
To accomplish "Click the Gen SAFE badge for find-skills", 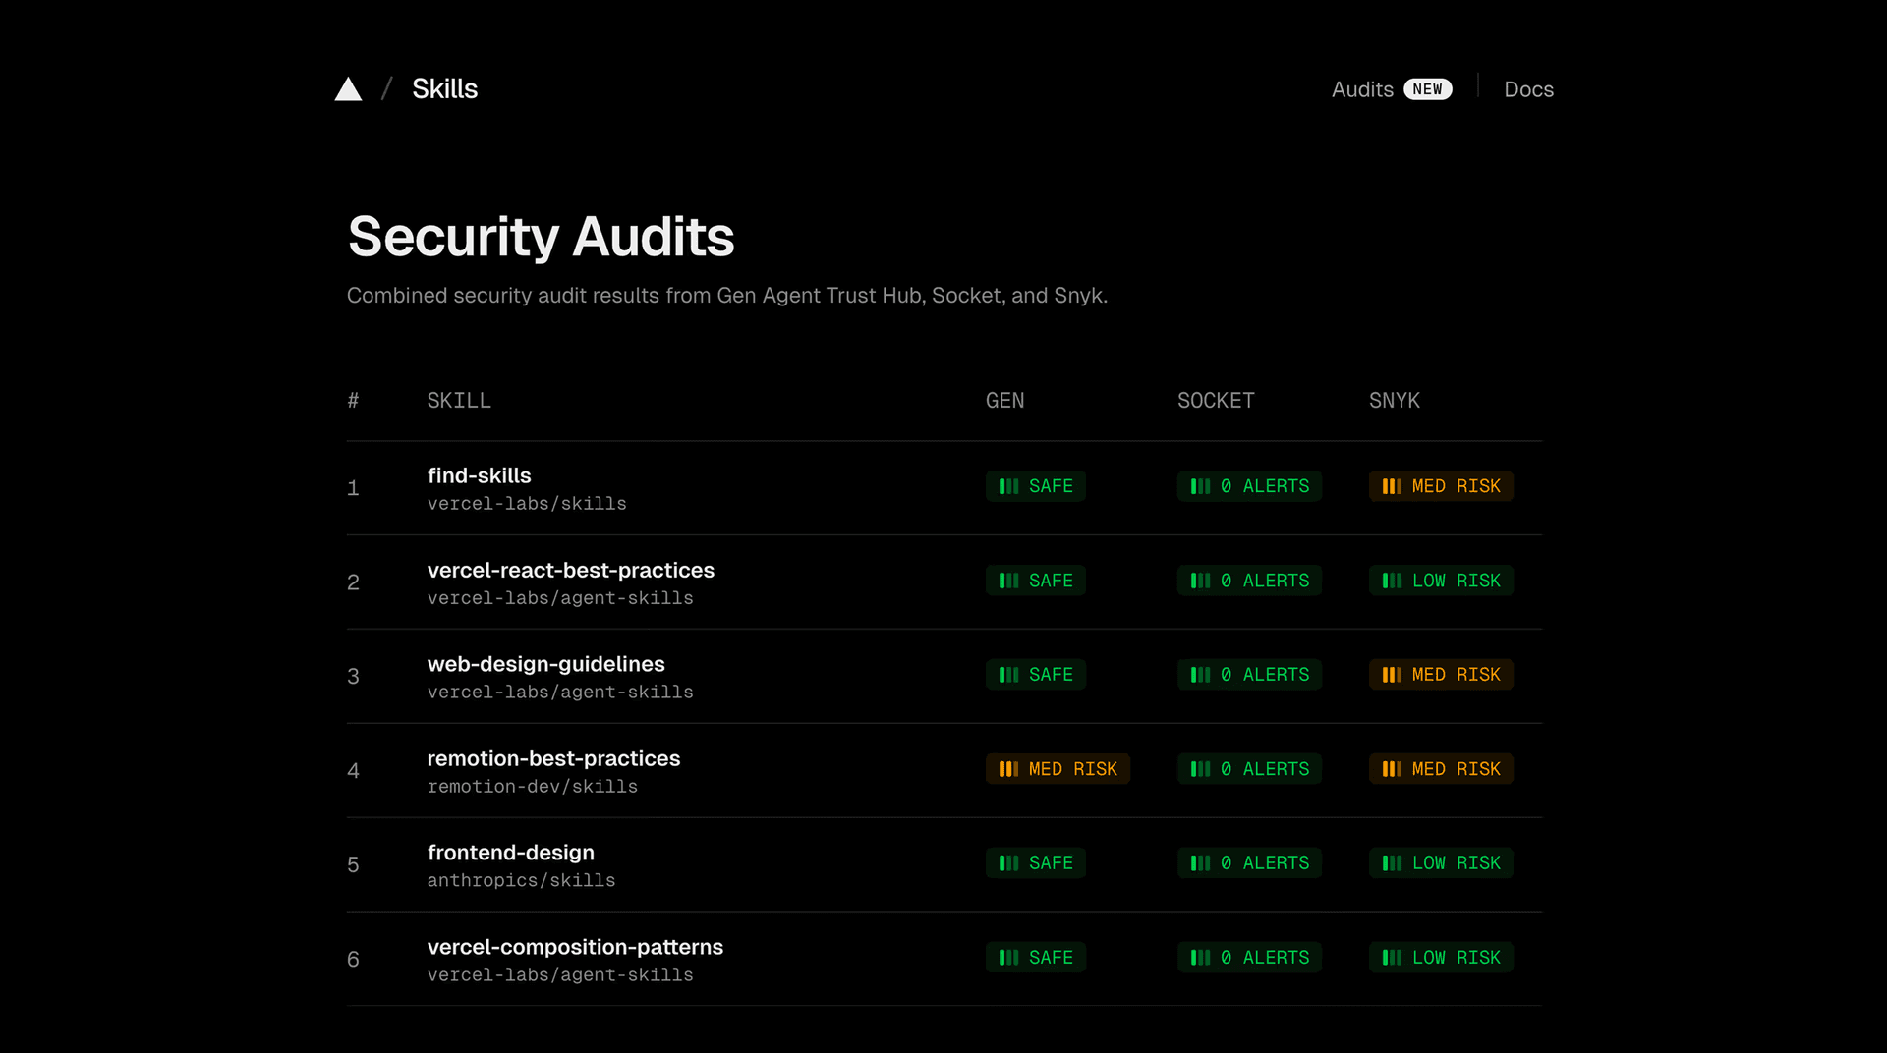I will click(1035, 486).
